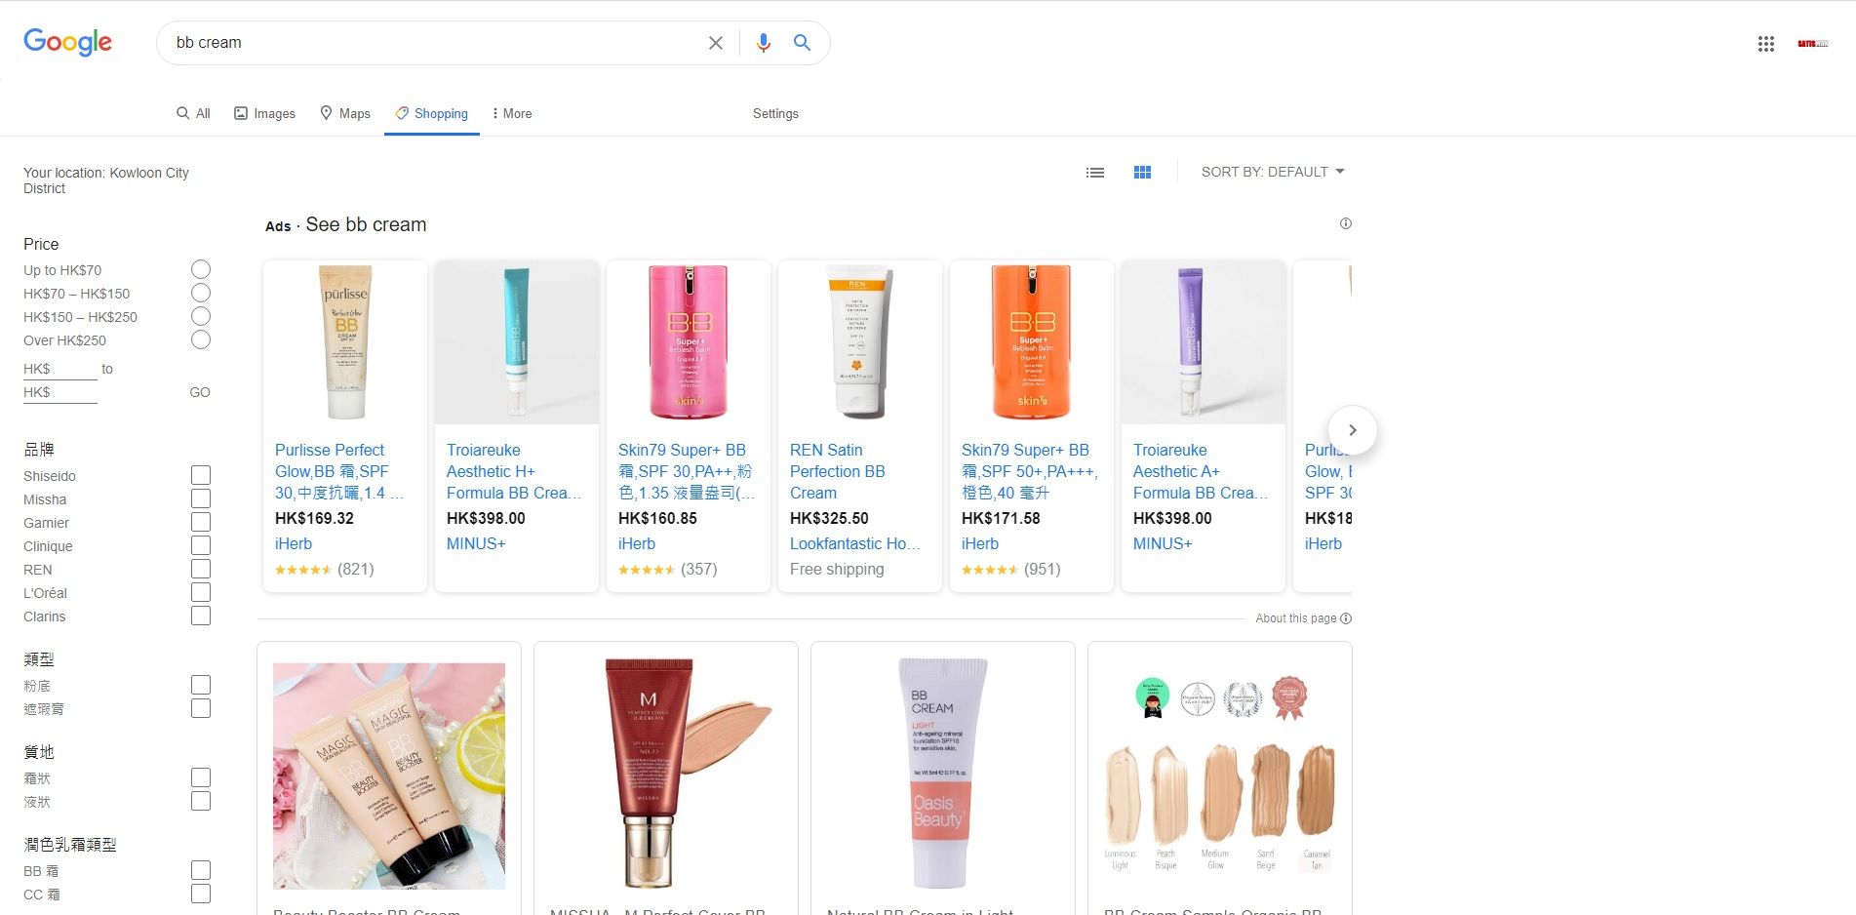
Task: Apply custom price range with GO
Action: (x=200, y=392)
